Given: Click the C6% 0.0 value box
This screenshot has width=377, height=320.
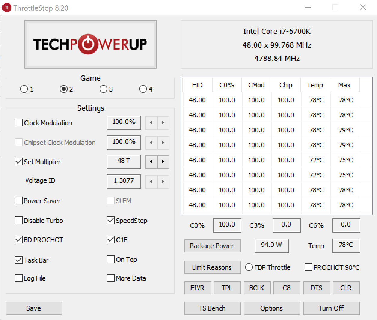Looking at the screenshot, I should (346, 225).
